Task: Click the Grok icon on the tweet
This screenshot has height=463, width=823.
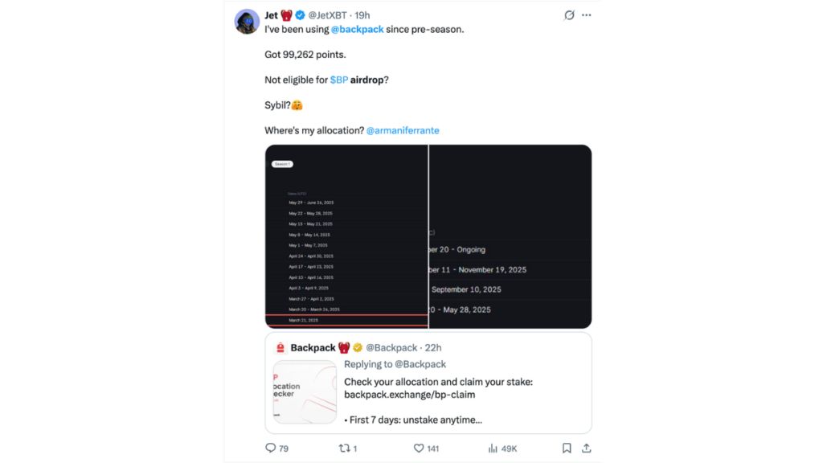Action: pos(569,15)
